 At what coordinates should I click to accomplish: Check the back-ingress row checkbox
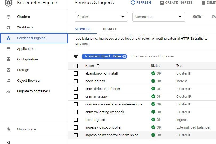tap(76, 81)
